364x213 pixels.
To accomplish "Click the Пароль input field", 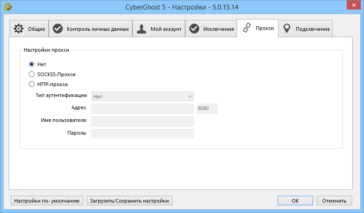I will click(x=143, y=133).
